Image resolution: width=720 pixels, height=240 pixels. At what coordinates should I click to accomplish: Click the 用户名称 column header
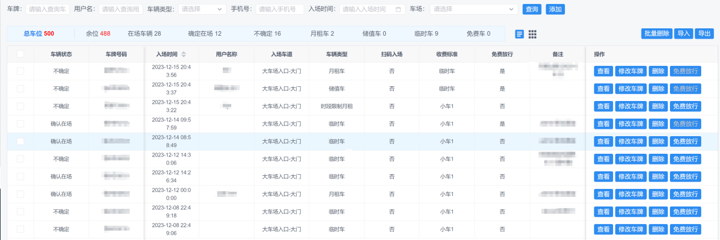[227, 54]
